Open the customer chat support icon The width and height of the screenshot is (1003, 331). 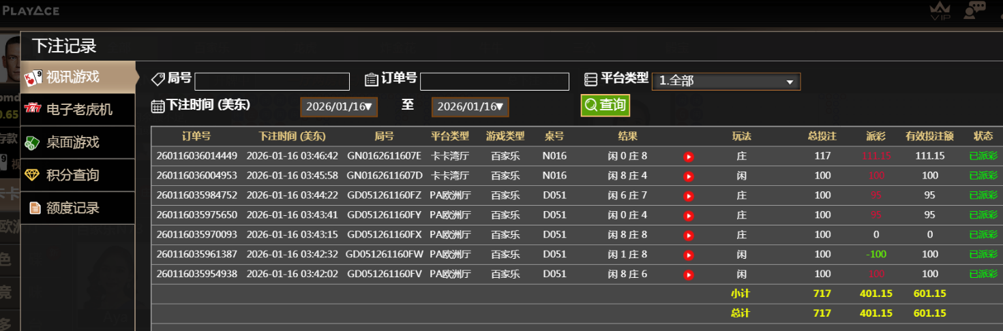pos(974,10)
